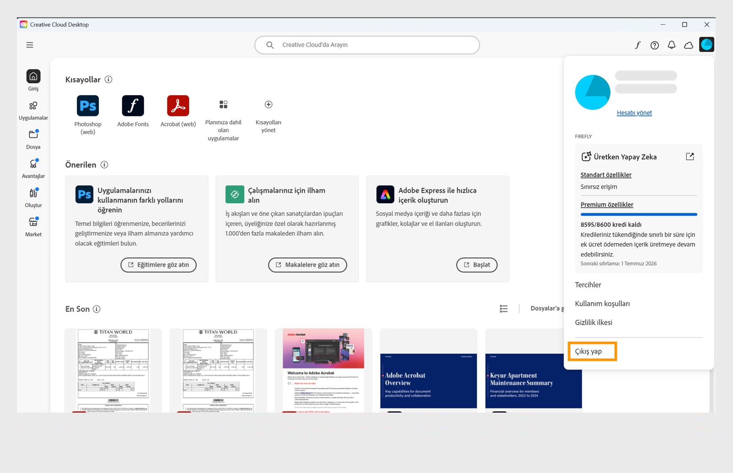
Task: Select Kullanım koşulları in account menu
Action: [x=602, y=304]
